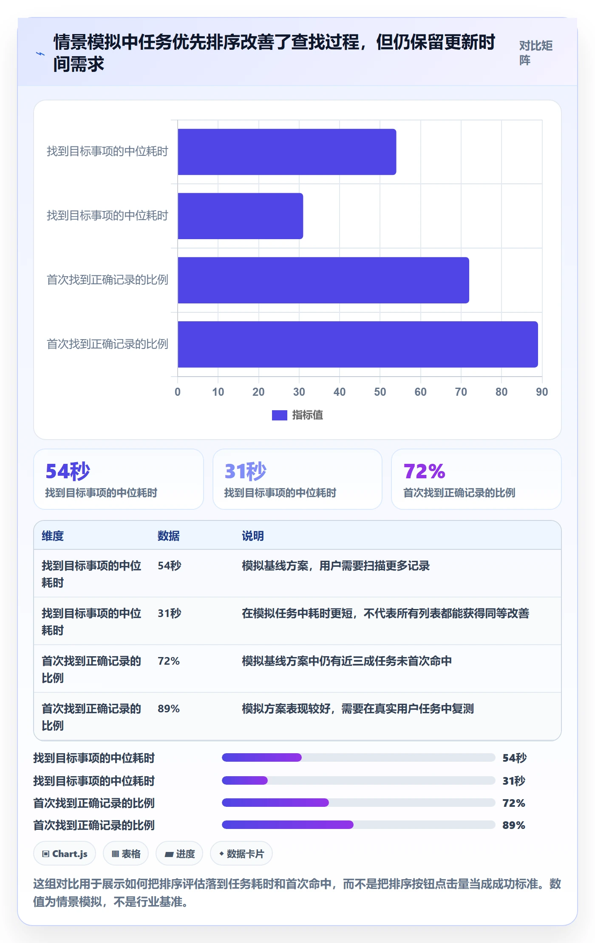Image resolution: width=595 pixels, height=943 pixels.
Task: Open the 54秒 metric card
Action: 119,479
